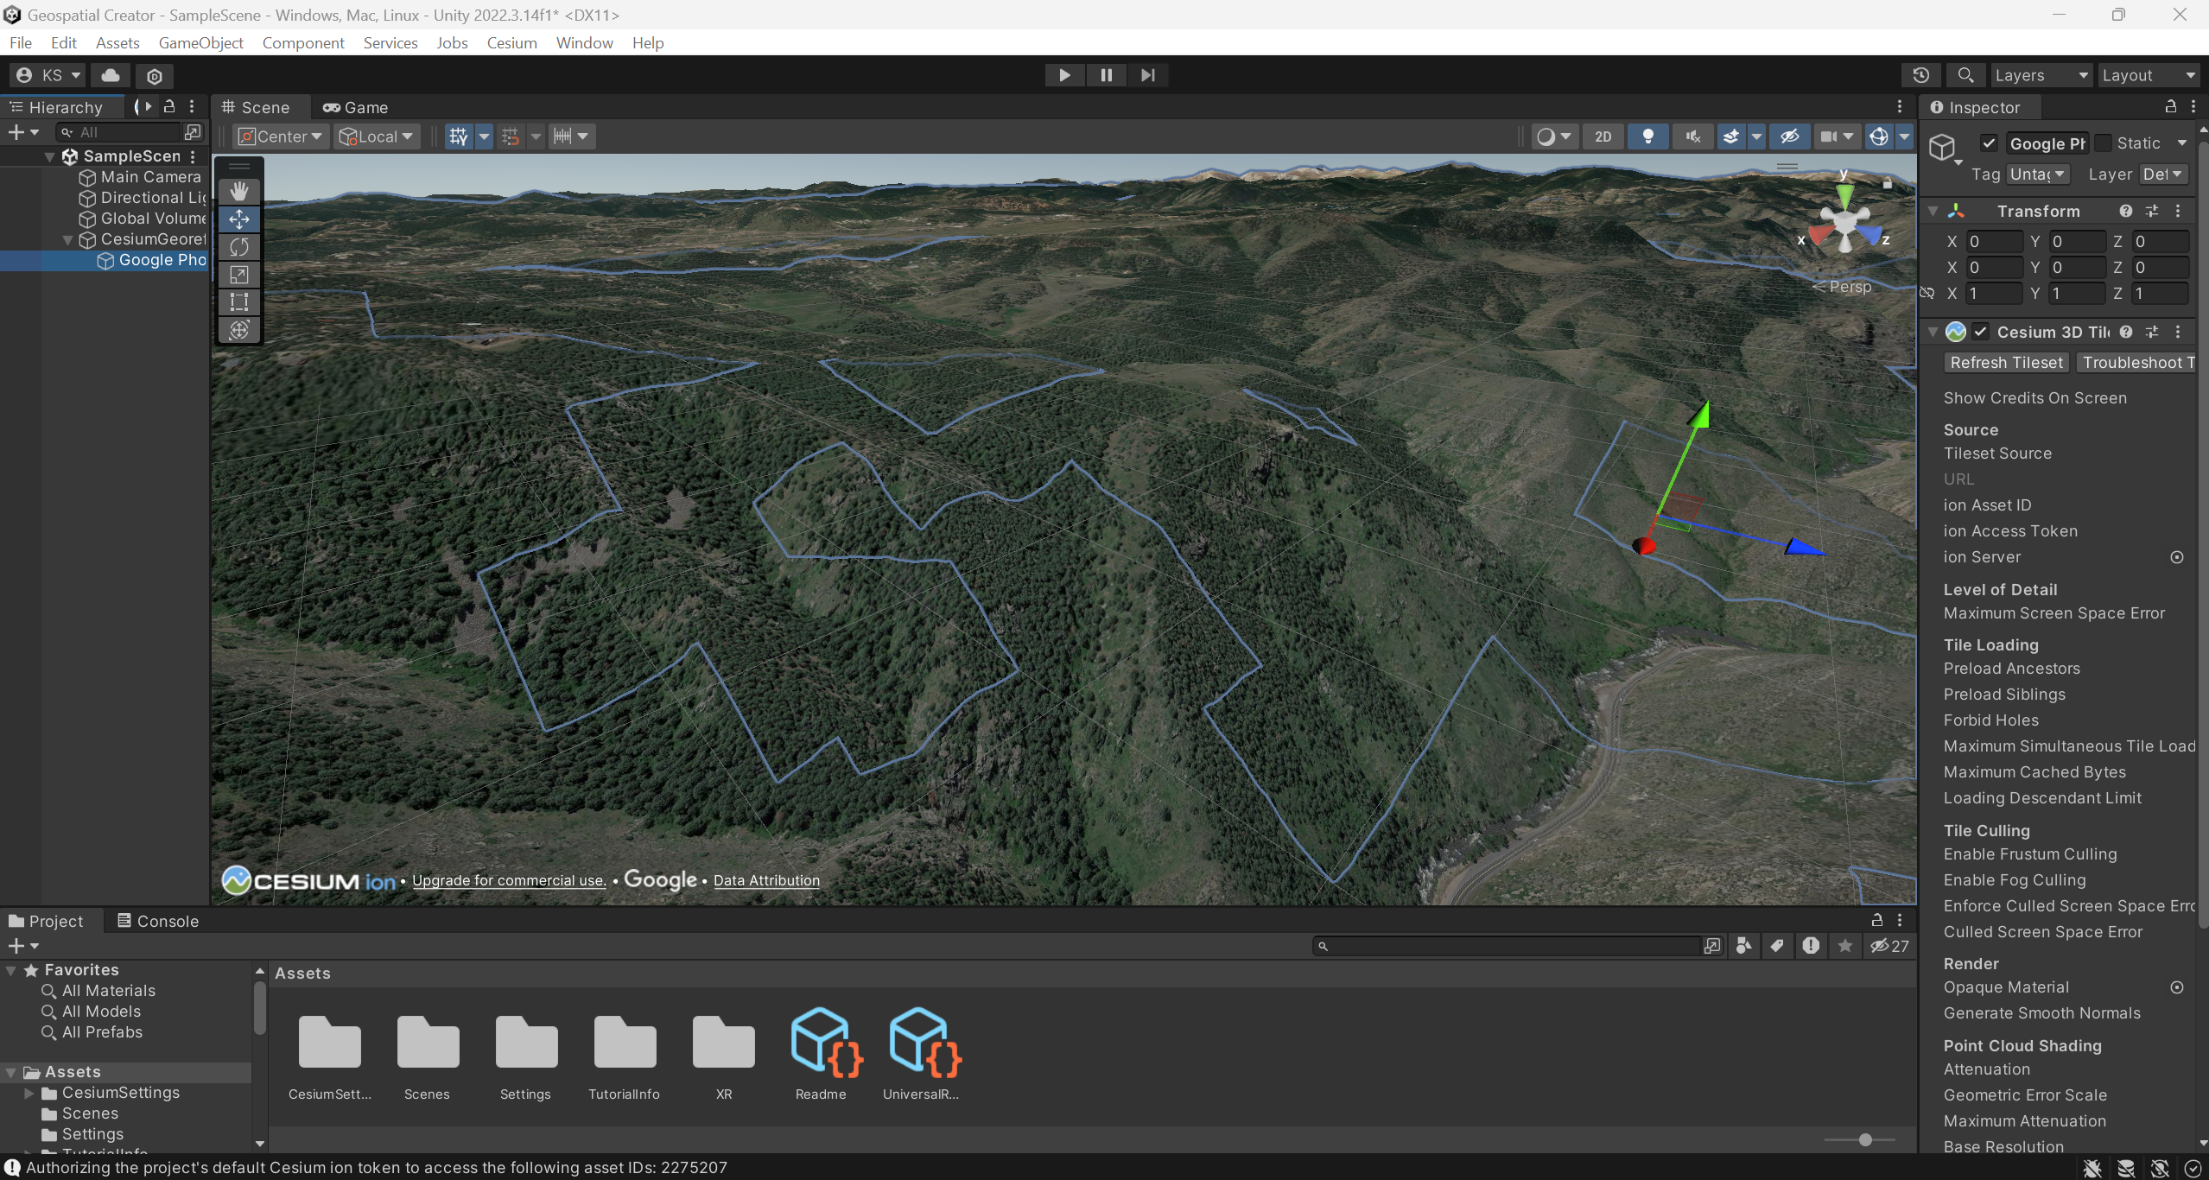Screen dimensions: 2209x1180
Task: Toggle GameObject active checkbox
Action: click(1989, 143)
